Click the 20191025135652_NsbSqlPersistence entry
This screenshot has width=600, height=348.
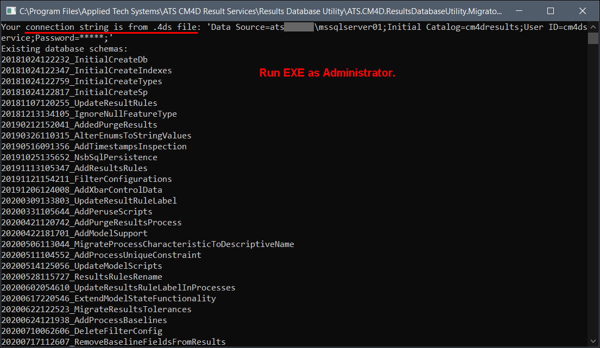(79, 157)
